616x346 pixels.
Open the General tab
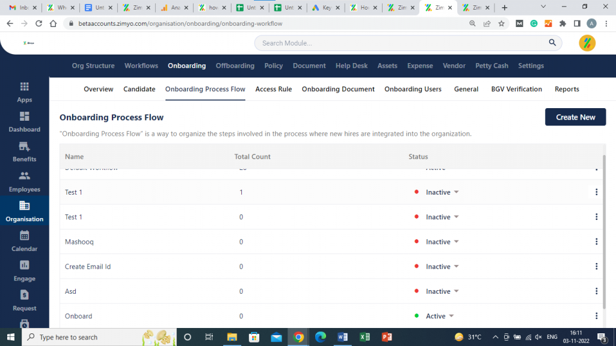coord(466,89)
